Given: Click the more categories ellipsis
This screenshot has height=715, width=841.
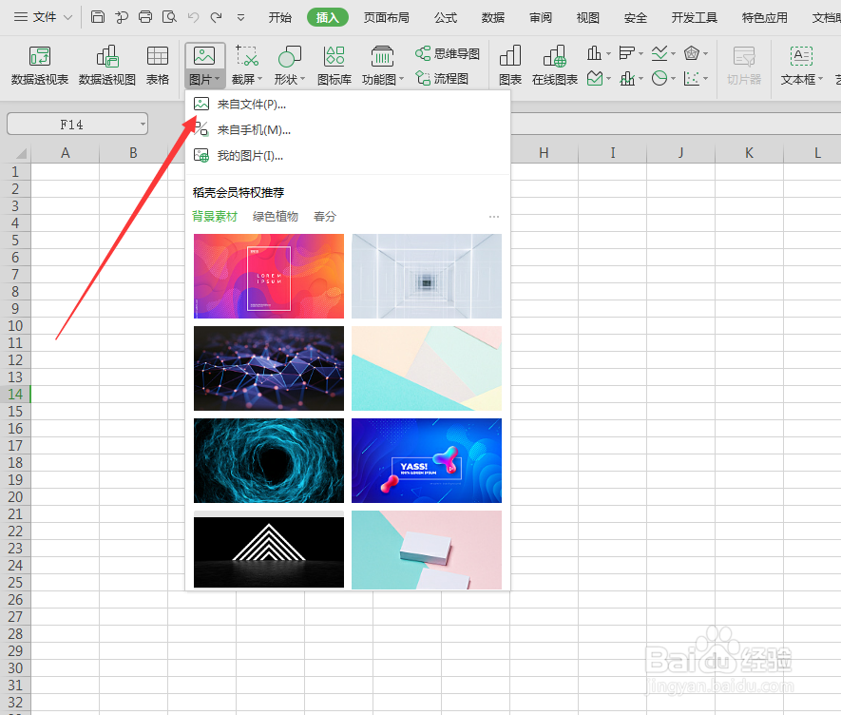Looking at the screenshot, I should click(x=494, y=217).
